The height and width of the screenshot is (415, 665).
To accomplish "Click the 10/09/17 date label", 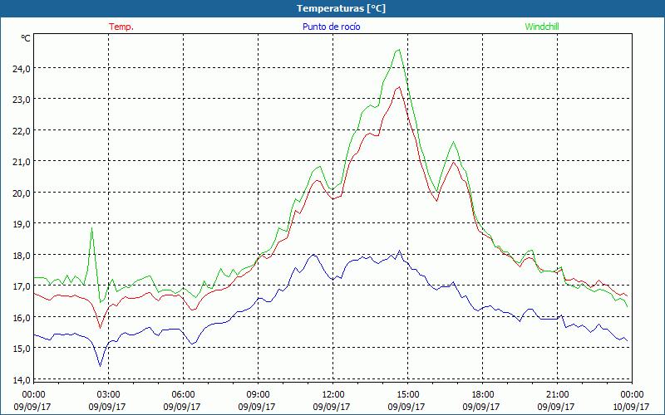I will click(x=631, y=407).
